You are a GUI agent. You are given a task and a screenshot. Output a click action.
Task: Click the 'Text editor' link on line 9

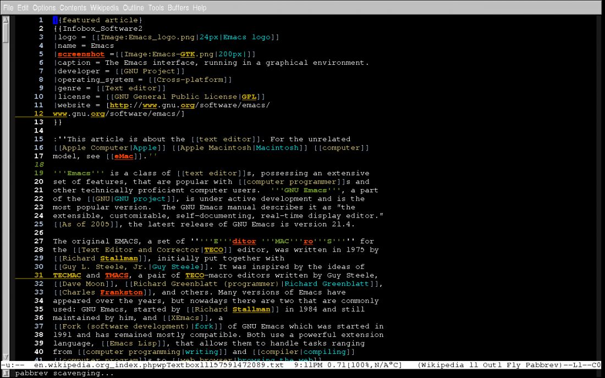click(x=131, y=88)
